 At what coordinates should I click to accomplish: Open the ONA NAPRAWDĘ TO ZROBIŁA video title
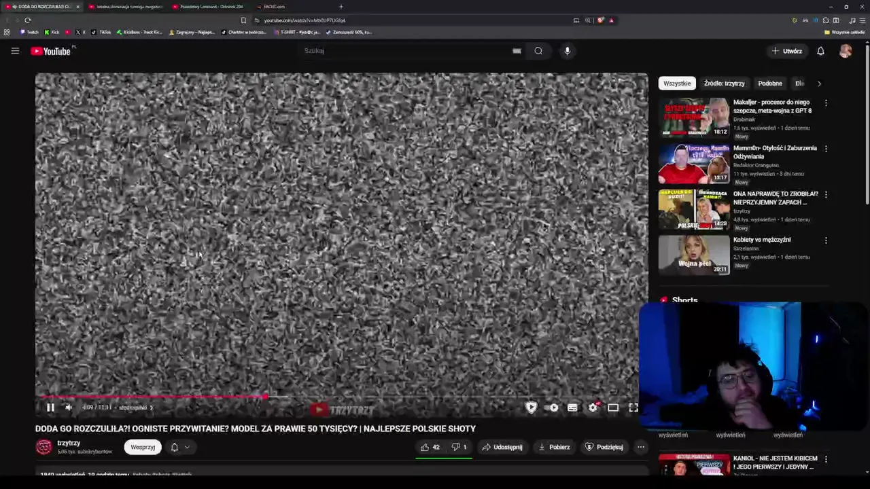[776, 198]
